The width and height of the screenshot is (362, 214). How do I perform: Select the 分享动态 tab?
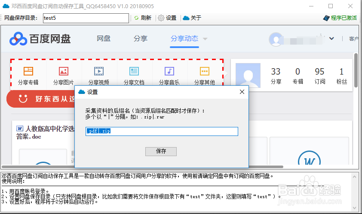tap(184, 39)
